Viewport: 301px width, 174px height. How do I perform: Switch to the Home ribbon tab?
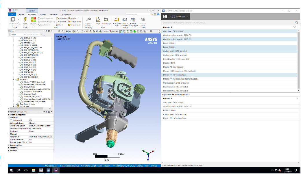pos(21,14)
